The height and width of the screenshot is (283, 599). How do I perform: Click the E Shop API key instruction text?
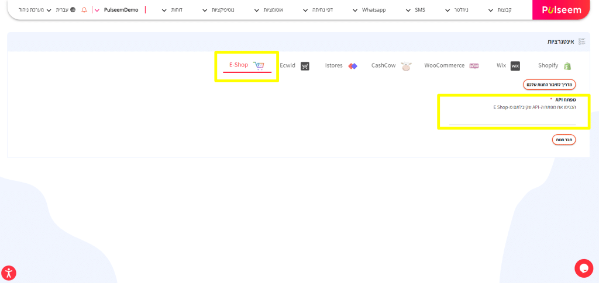[x=535, y=107]
